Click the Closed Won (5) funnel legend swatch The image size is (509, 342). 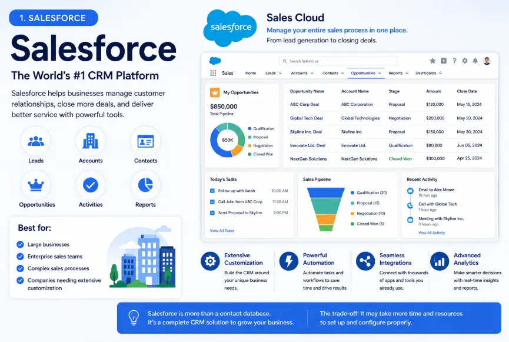pyautogui.click(x=352, y=224)
